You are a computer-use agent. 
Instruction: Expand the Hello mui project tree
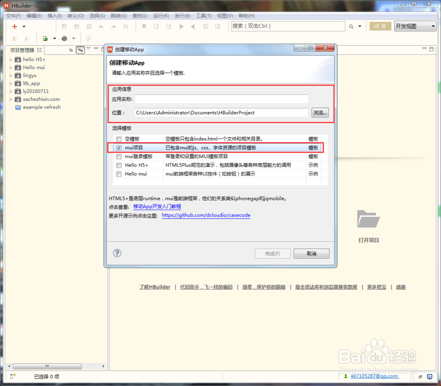pos(11,67)
